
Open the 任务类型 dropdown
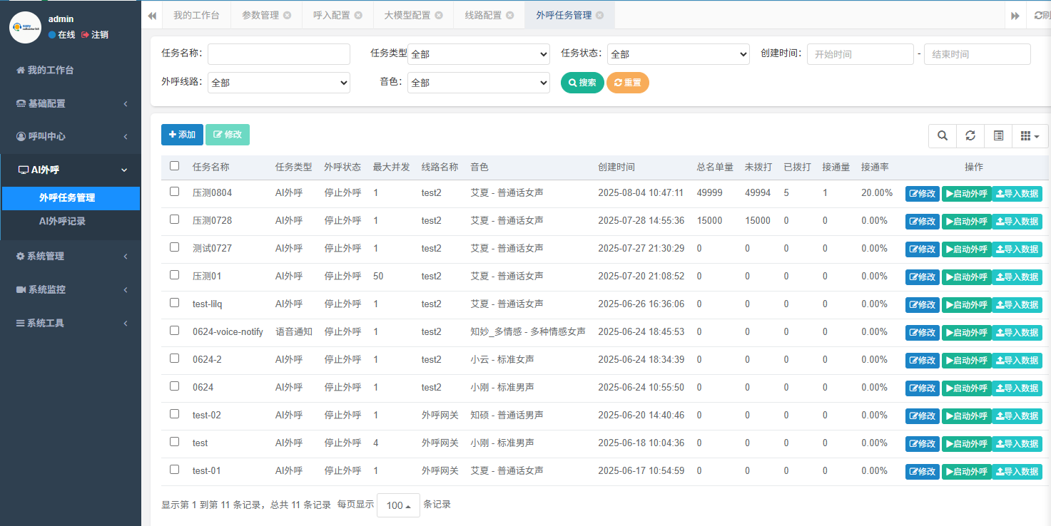[479, 54]
